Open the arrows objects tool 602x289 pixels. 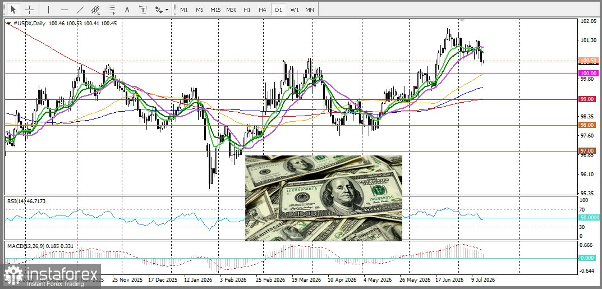[158, 10]
